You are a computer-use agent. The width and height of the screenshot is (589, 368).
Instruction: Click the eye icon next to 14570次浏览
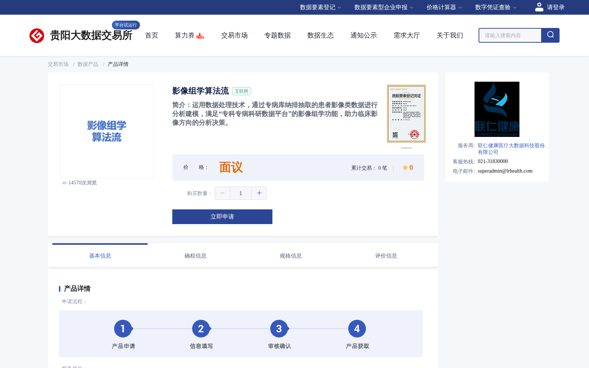(64, 183)
